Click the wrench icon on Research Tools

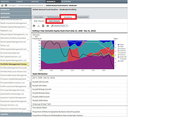point(52,26)
